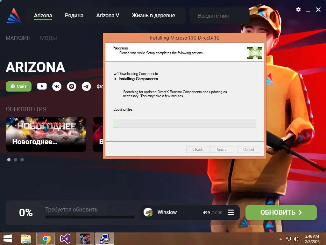Click the ОБНОВИТЬ update button
The image size is (326, 245).
click(x=281, y=212)
